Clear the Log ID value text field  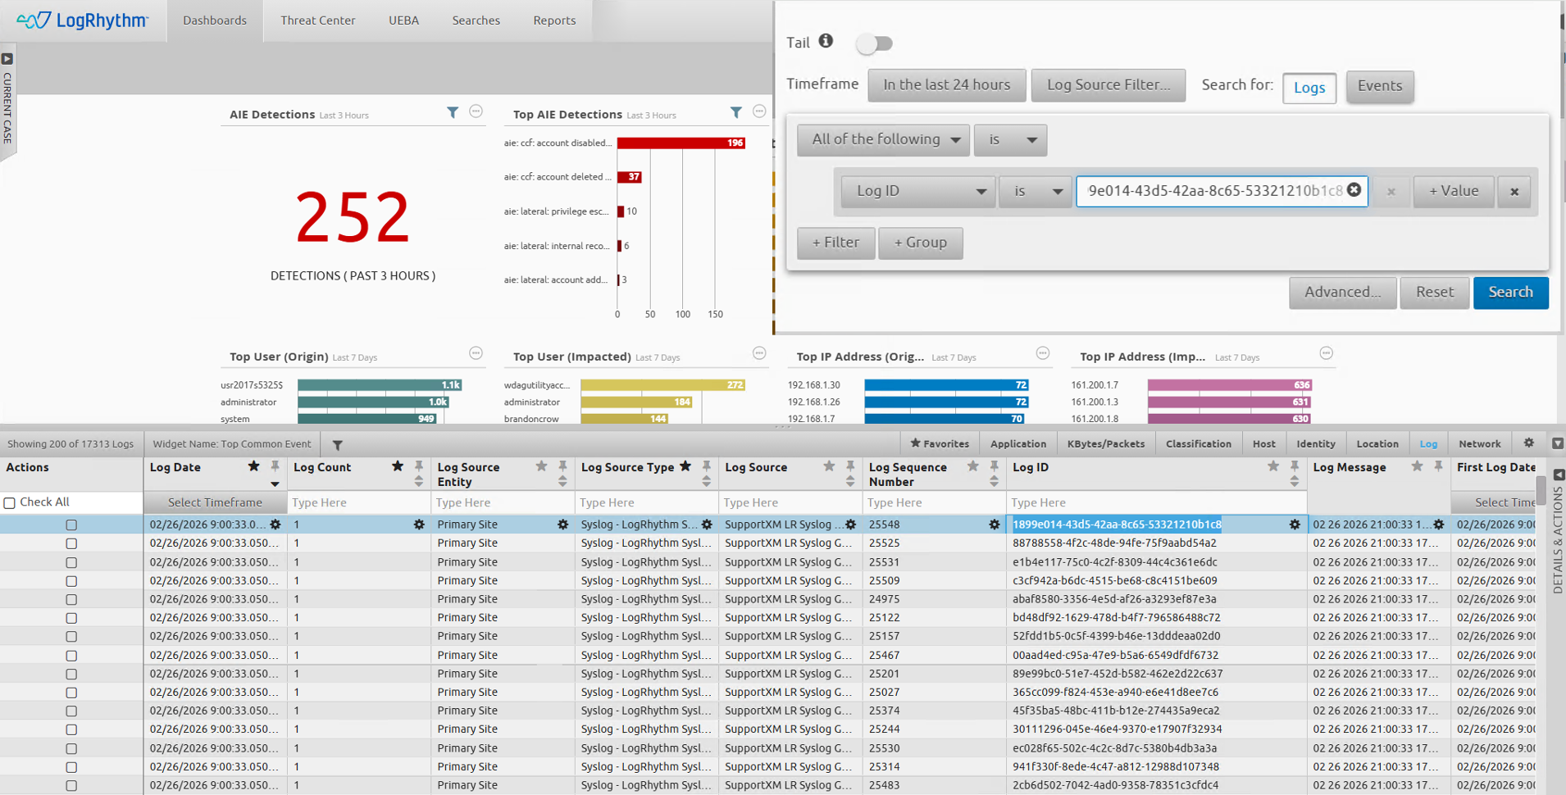click(1354, 190)
